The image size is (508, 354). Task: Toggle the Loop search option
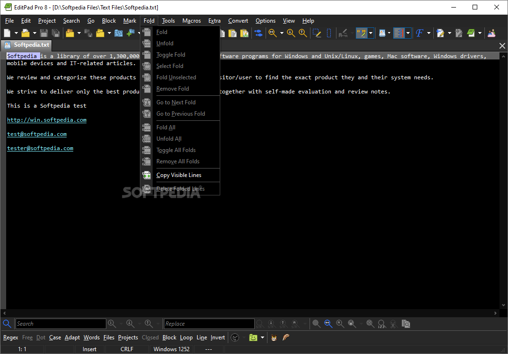coord(186,337)
